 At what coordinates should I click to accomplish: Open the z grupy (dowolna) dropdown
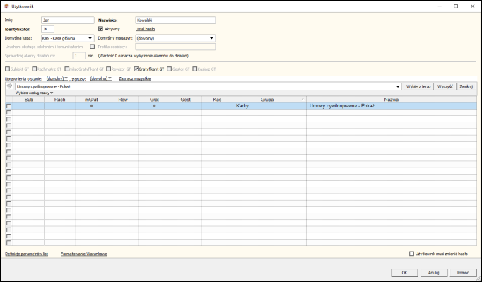pyautogui.click(x=100, y=78)
